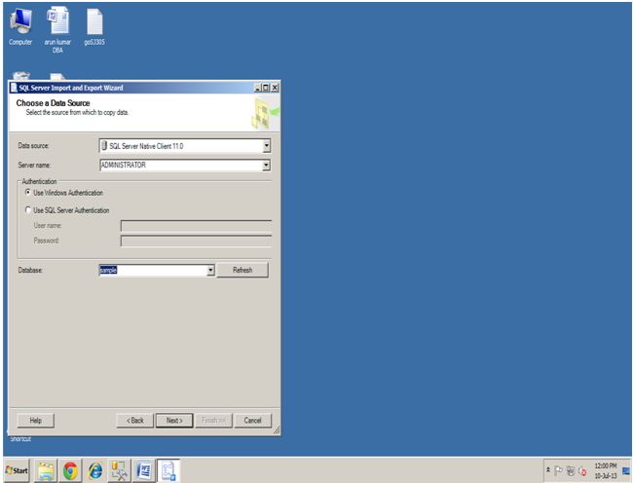Go Back in the wizard
Image resolution: width=633 pixels, height=483 pixels.
click(134, 421)
